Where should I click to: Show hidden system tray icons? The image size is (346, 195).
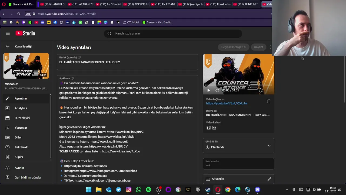pyautogui.click(x=287, y=190)
